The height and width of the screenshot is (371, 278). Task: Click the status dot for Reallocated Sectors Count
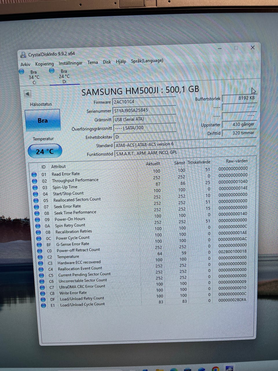pyautogui.click(x=36, y=200)
